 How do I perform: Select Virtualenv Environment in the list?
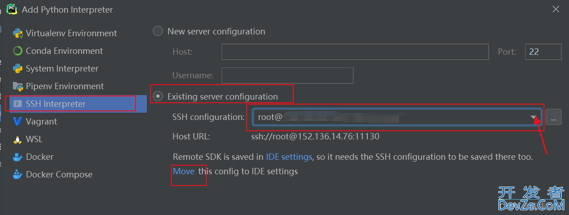coord(71,33)
